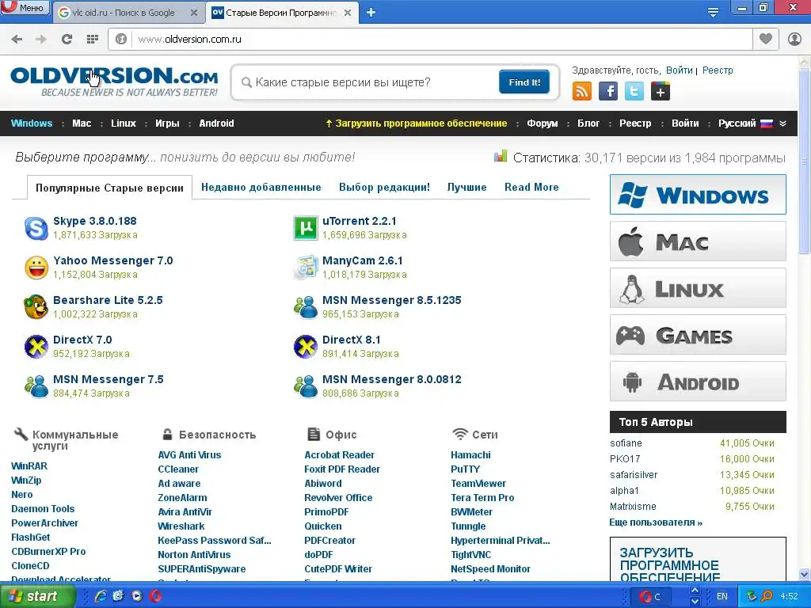Click 'Загрузить программное обеспечение' yellow link

417,123
